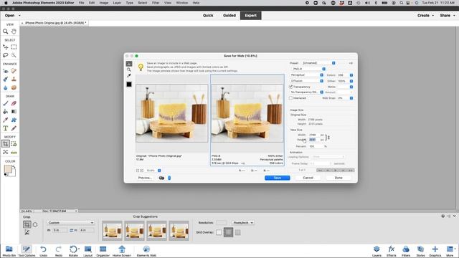
Task: Select the Clone Stamp tool
Action: tap(14, 79)
